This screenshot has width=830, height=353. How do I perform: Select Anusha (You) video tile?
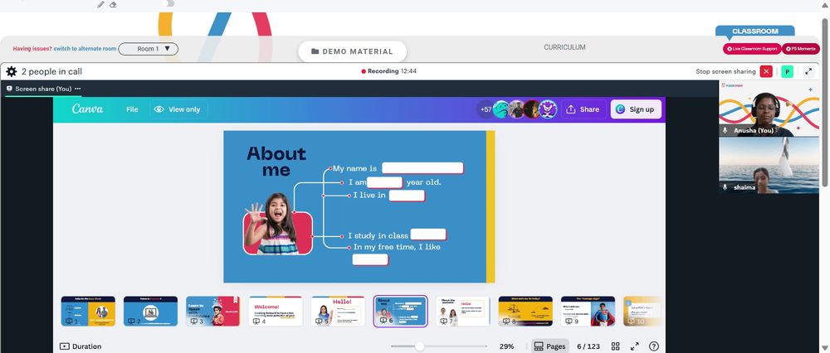(769, 109)
